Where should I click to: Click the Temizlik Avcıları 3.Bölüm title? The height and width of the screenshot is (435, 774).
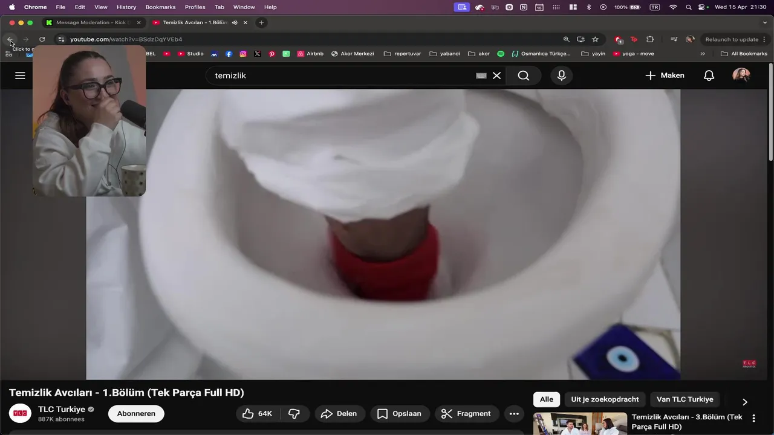[687, 422]
